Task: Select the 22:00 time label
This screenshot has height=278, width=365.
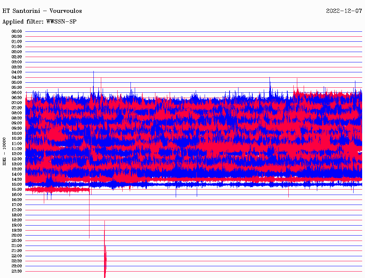Action: [17, 256]
